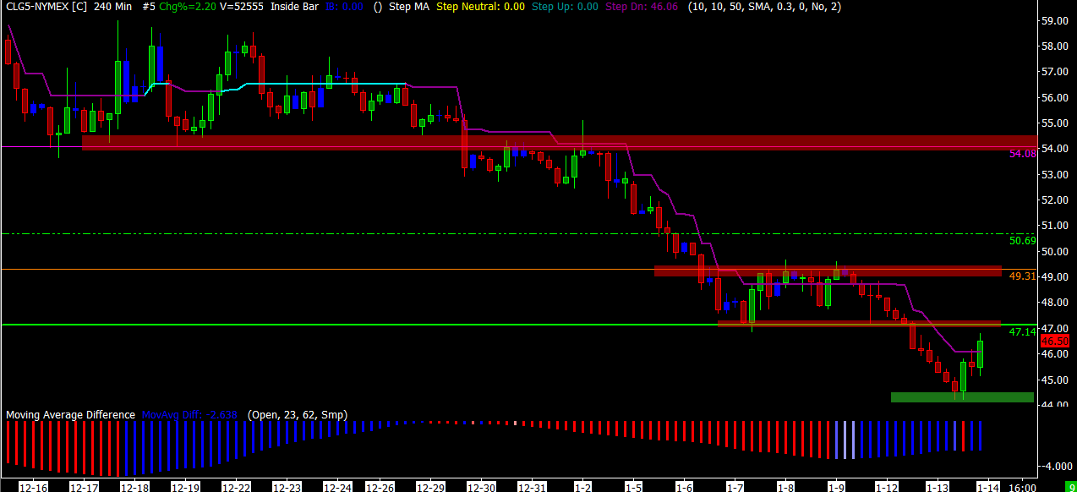Click the 52.00 price axis label
Screen dimensions: 1077x492
click(x=1056, y=200)
